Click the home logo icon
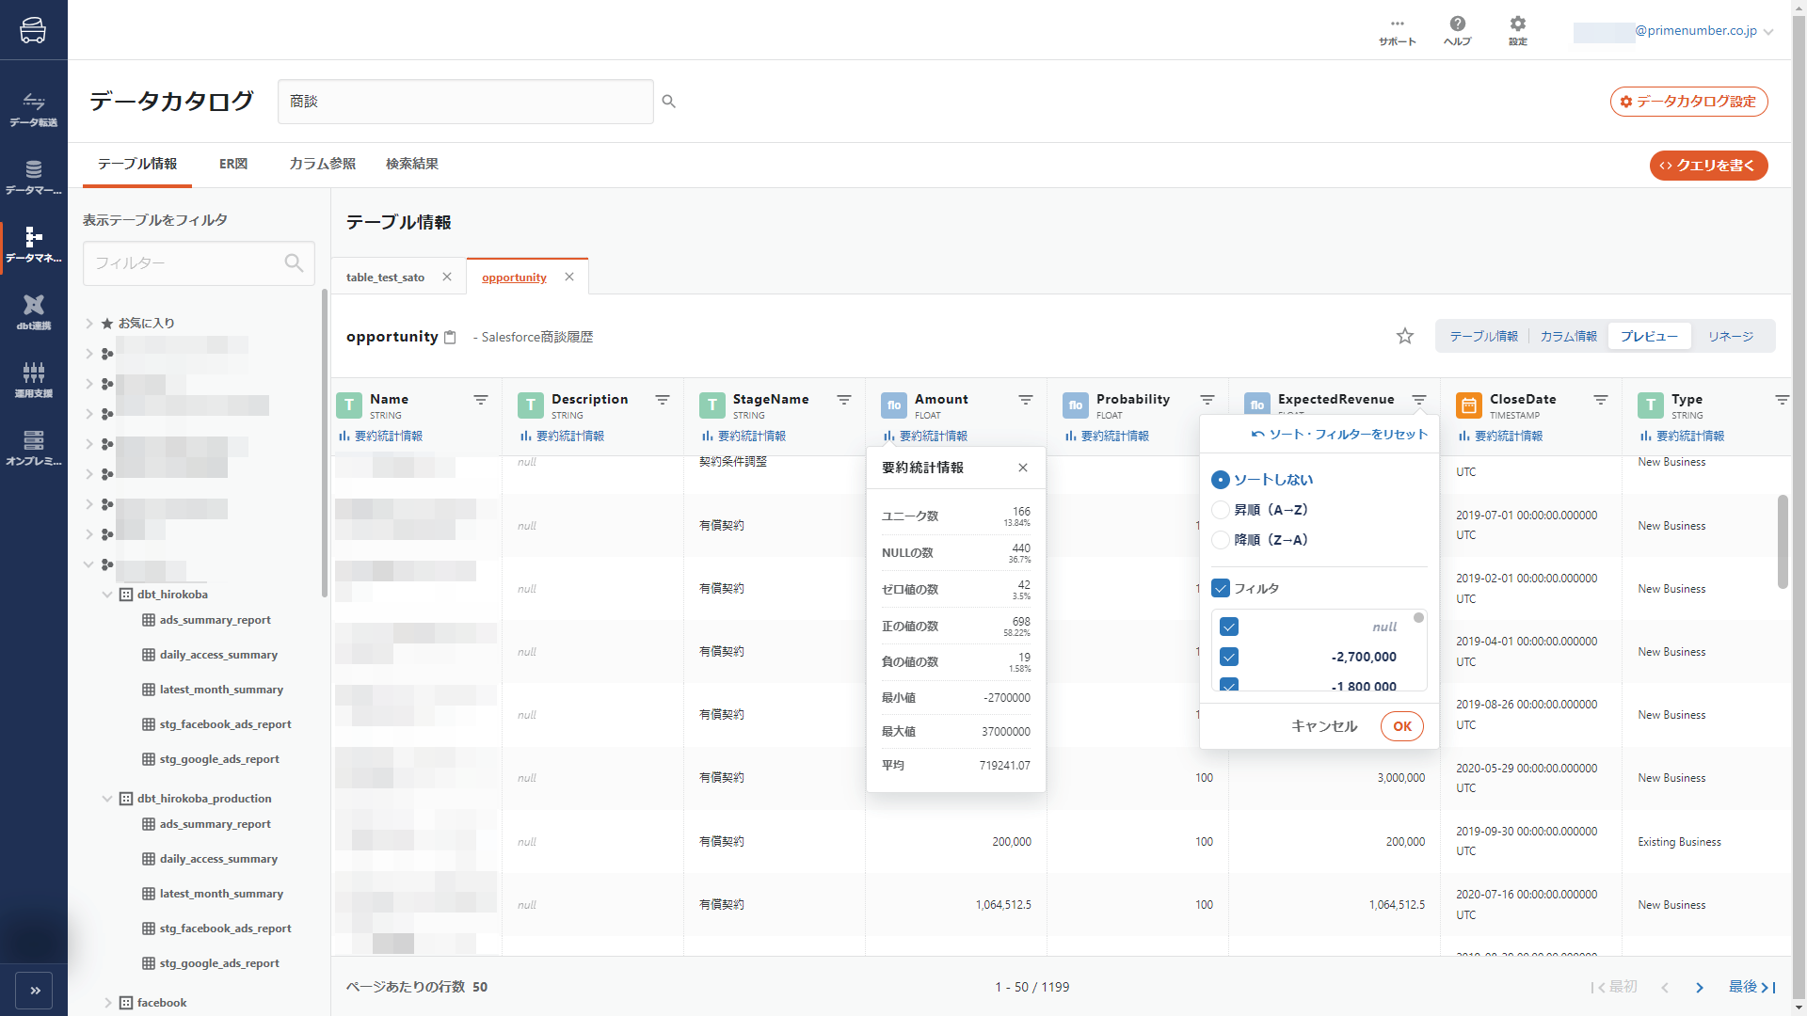This screenshot has width=1807, height=1016. click(33, 30)
